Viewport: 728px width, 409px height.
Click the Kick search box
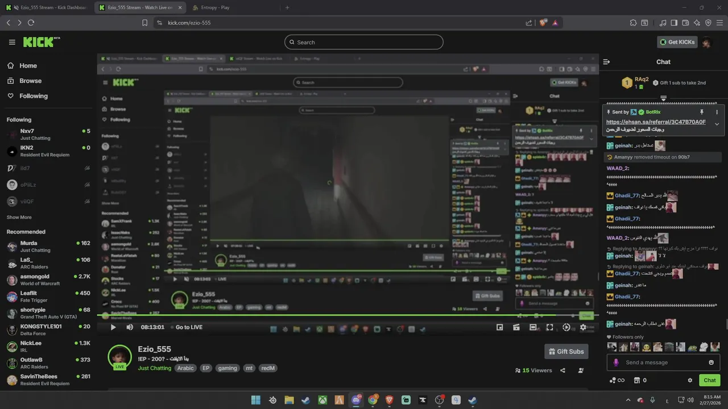click(x=364, y=42)
